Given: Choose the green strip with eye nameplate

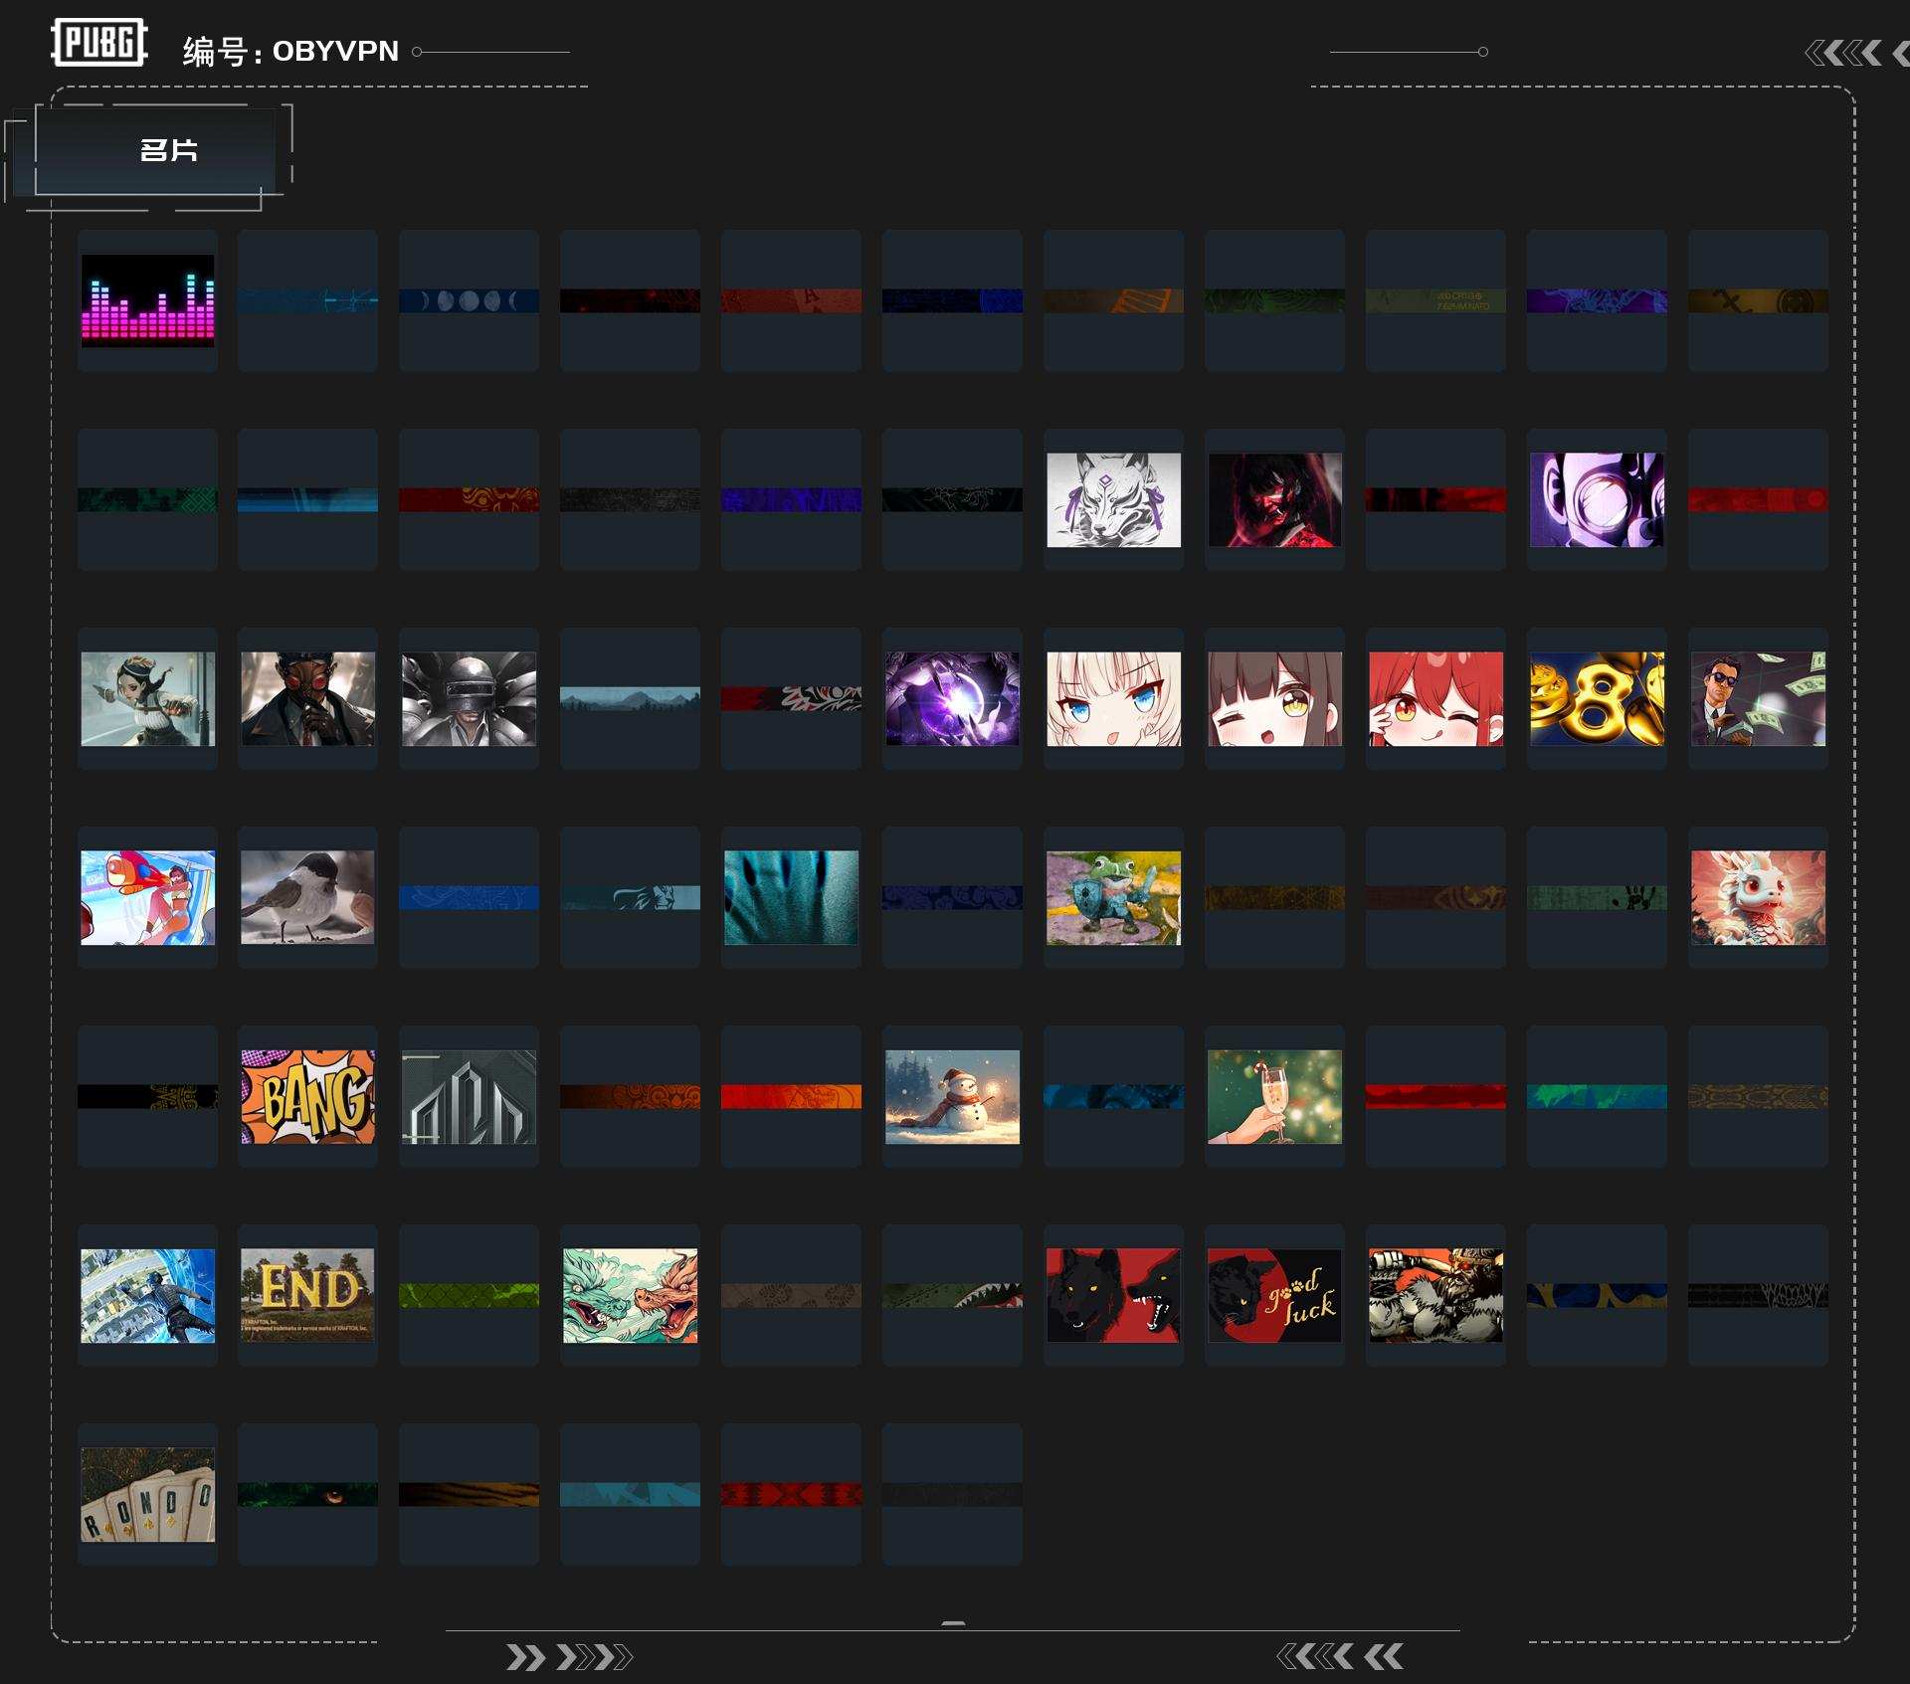Looking at the screenshot, I should coord(307,1494).
